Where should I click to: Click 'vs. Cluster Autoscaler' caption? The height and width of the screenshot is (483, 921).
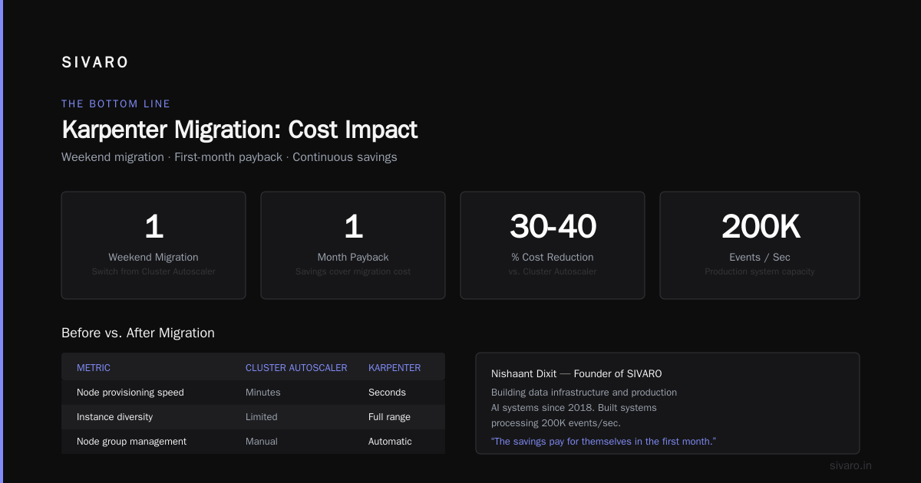point(553,271)
